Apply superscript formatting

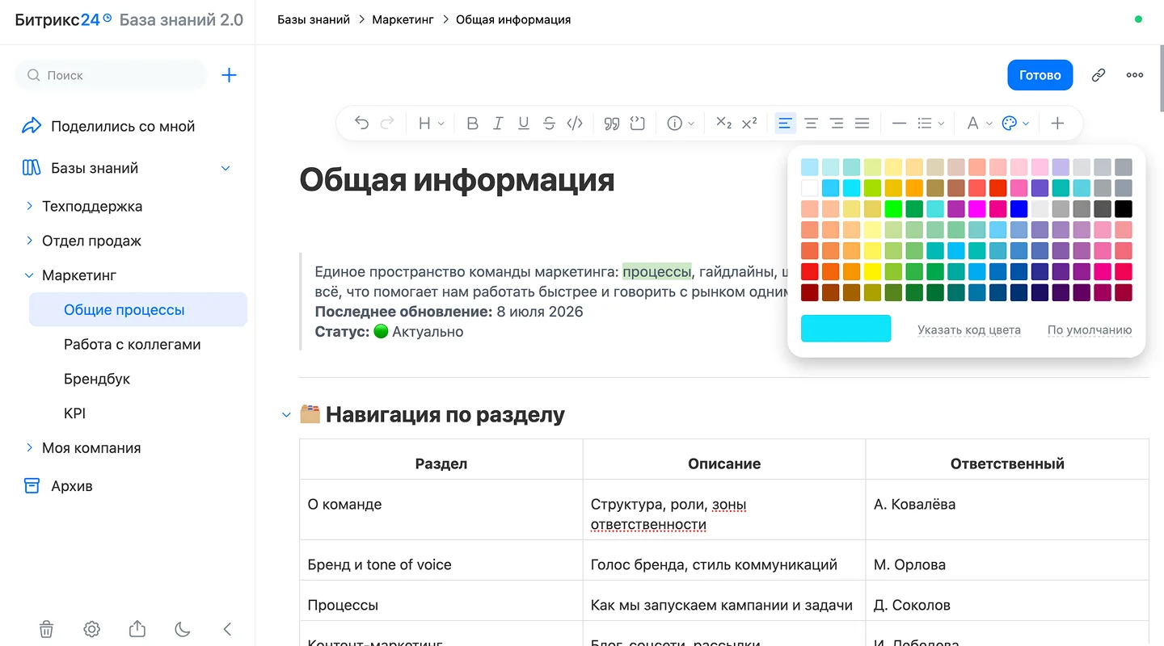point(749,124)
